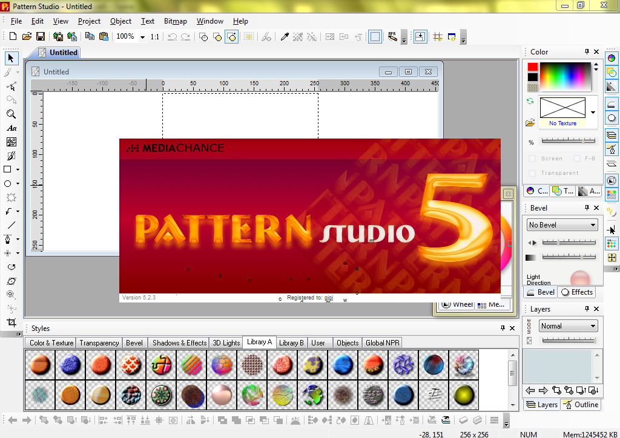Switch to Shadows & Effects tab

(179, 343)
